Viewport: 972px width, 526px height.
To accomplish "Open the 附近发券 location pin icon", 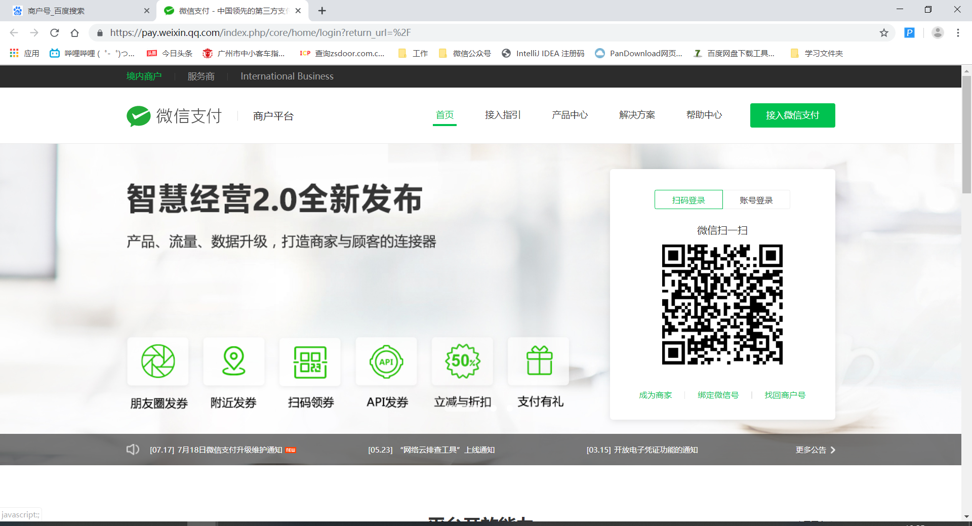I will (x=234, y=361).
